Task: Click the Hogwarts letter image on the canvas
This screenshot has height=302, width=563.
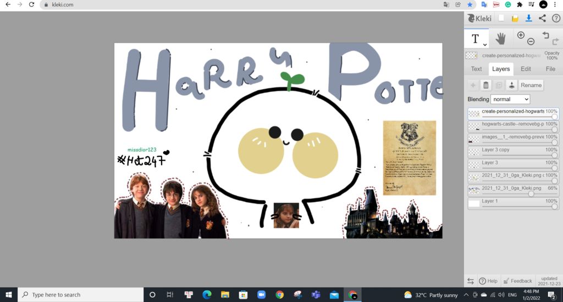Action: 409,158
